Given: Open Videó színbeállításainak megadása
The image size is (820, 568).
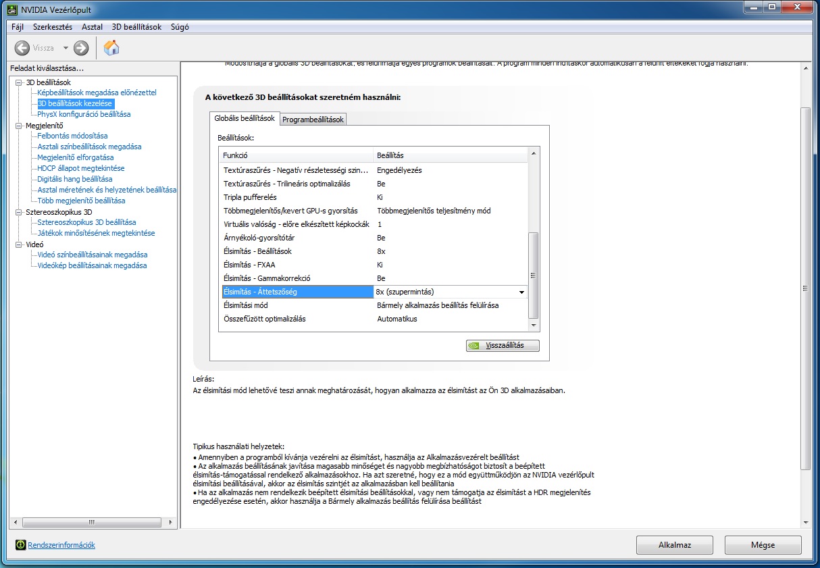Looking at the screenshot, I should (93, 255).
